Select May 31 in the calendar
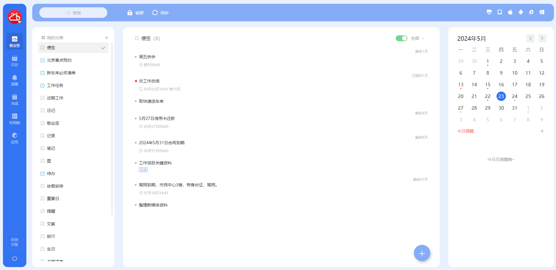 coord(515,108)
